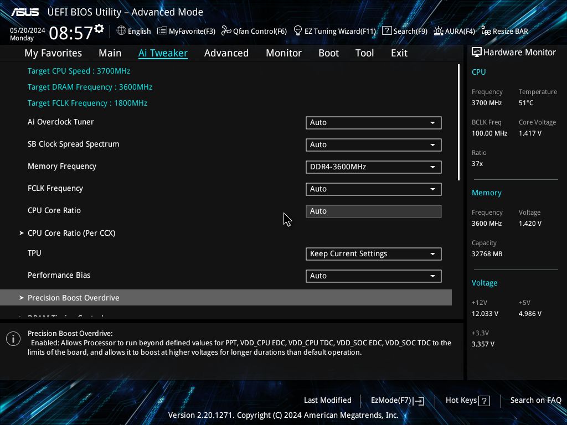Image resolution: width=567 pixels, height=425 pixels.
Task: Click the SB Clock Spread Spectrum label
Action: pos(74,144)
